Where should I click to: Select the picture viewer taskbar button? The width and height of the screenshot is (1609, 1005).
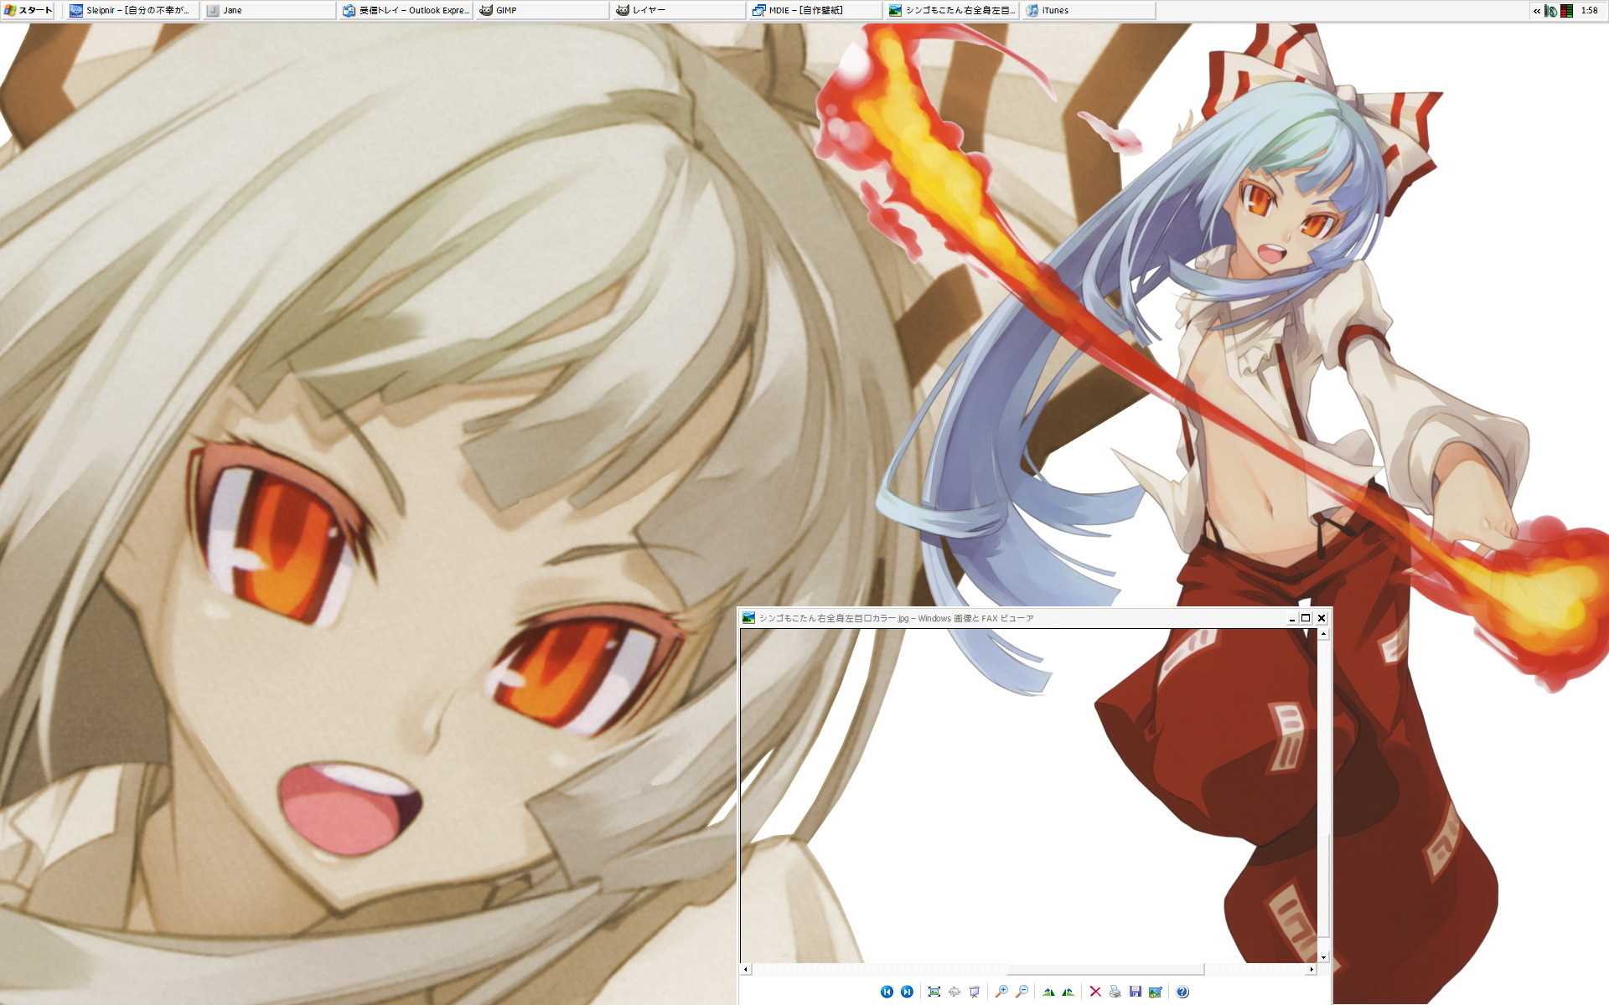pyautogui.click(x=951, y=10)
